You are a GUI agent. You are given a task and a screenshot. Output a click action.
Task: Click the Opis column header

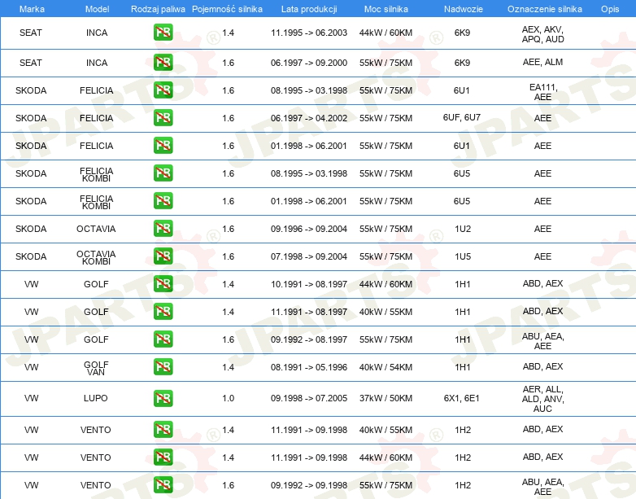click(x=610, y=9)
